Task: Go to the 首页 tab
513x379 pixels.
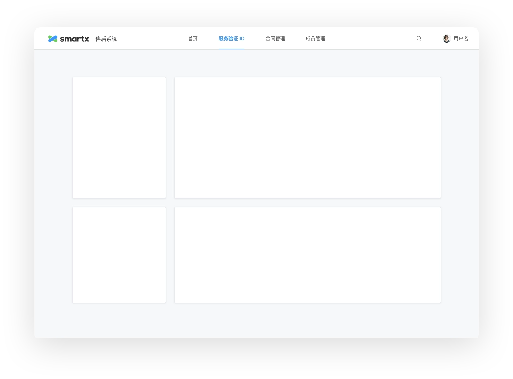Action: (x=193, y=39)
